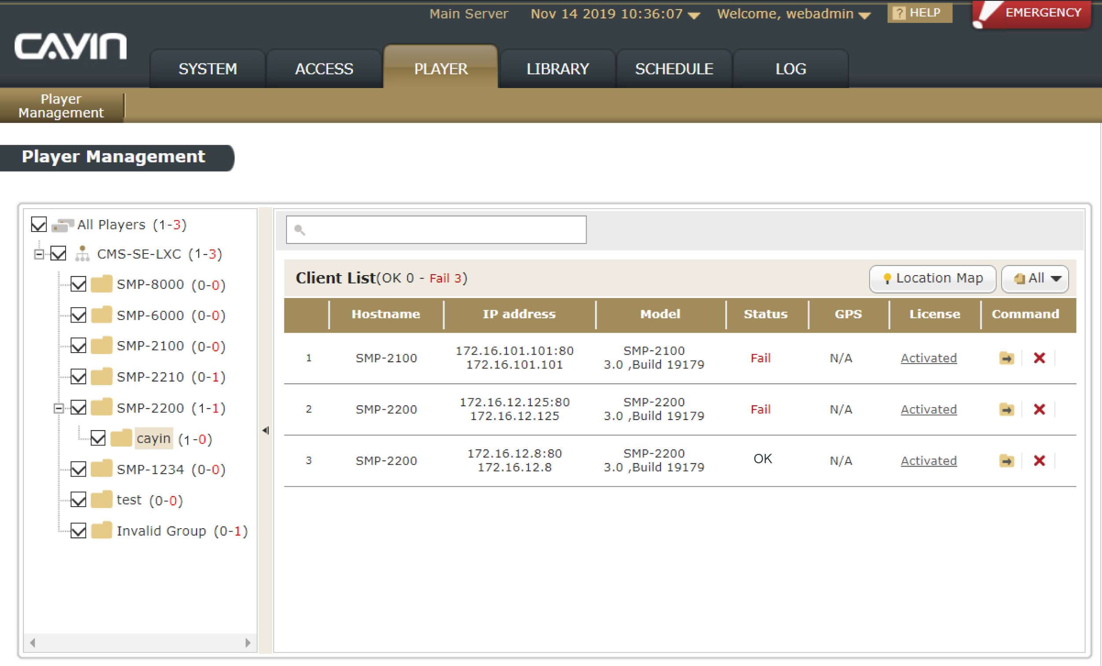1102x666 pixels.
Task: Uncheck the SMP-2200 group checkbox
Action: pyautogui.click(x=79, y=408)
